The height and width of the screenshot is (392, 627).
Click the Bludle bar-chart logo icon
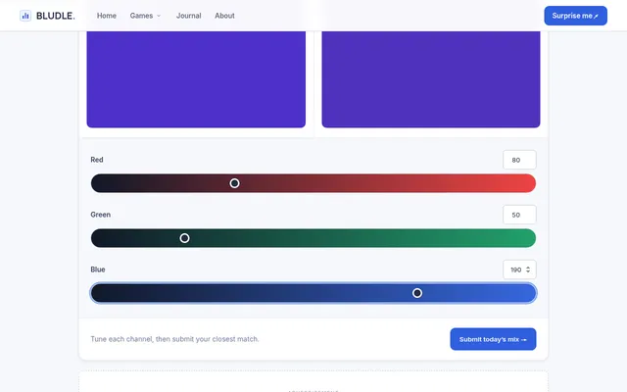(25, 16)
